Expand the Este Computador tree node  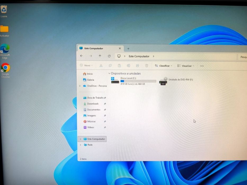pyautogui.click(x=80, y=139)
